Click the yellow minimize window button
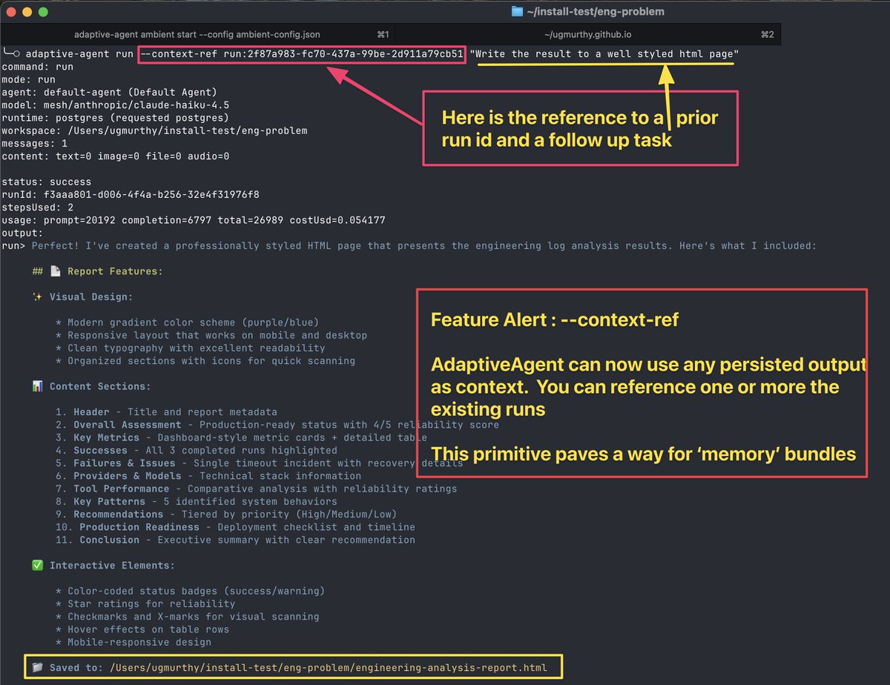 click(x=27, y=12)
